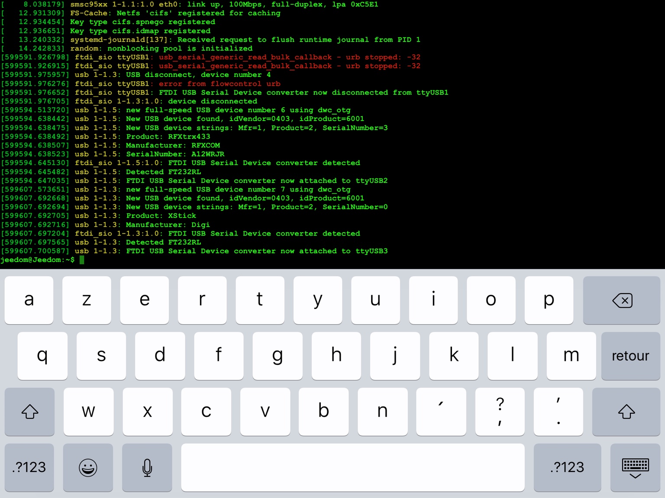Viewport: 665px width, 498px height.
Task: Tap the retour key
Action: click(630, 356)
